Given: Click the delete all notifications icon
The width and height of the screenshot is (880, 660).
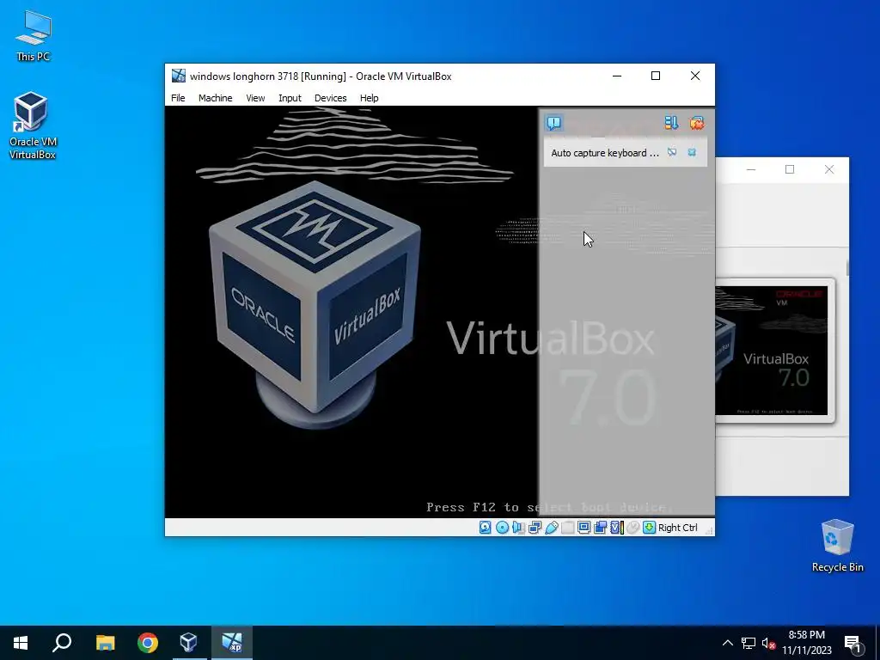Looking at the screenshot, I should pos(696,123).
